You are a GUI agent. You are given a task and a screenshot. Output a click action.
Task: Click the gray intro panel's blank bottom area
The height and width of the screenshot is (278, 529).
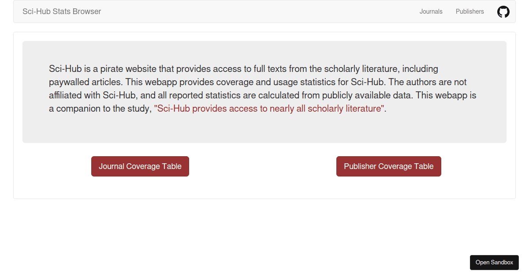click(264, 130)
